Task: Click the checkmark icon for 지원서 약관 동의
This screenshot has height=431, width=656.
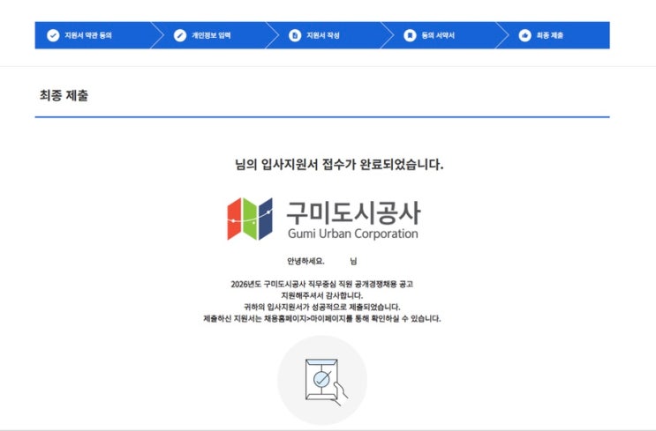Action: click(x=53, y=35)
